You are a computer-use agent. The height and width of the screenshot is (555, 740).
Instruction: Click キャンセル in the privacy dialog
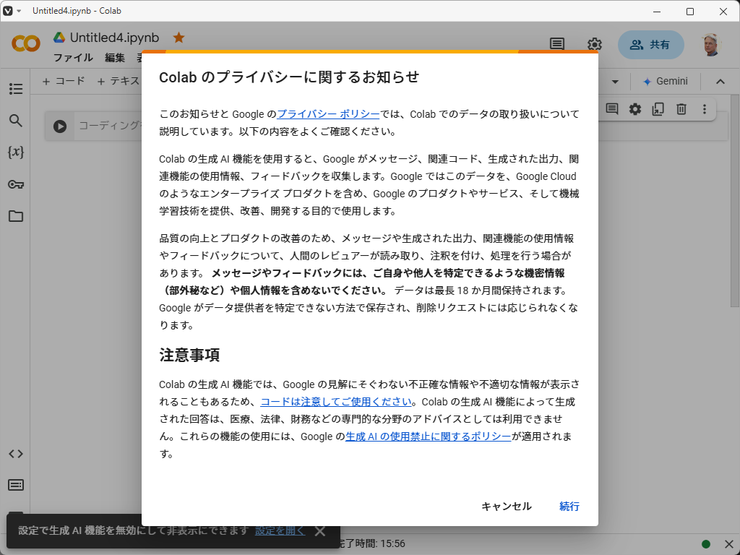(507, 507)
